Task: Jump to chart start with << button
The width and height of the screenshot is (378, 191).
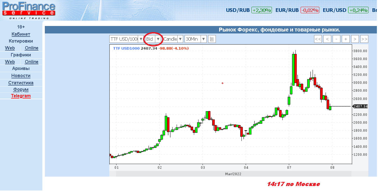Action: tap(318, 39)
